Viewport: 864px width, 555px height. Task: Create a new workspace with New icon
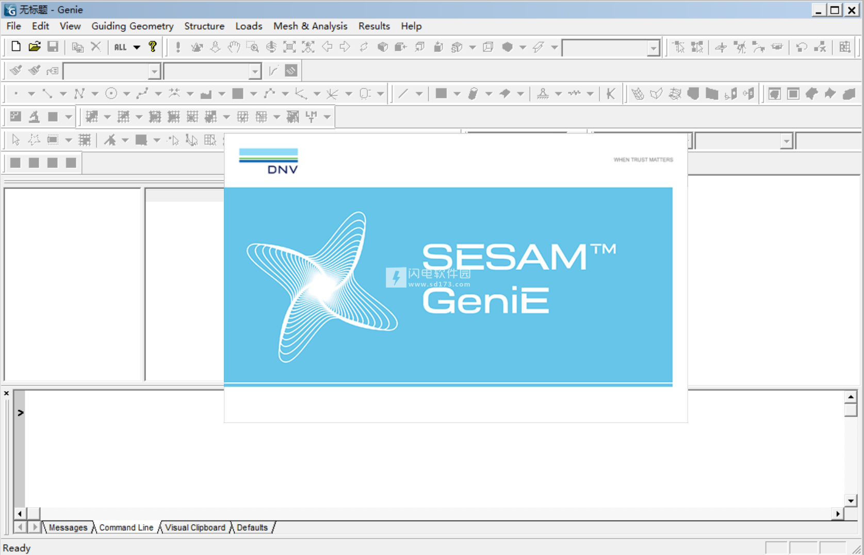[x=15, y=47]
